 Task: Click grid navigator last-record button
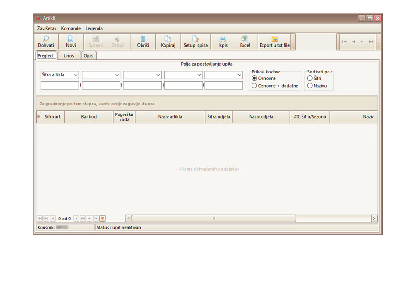(x=83, y=219)
